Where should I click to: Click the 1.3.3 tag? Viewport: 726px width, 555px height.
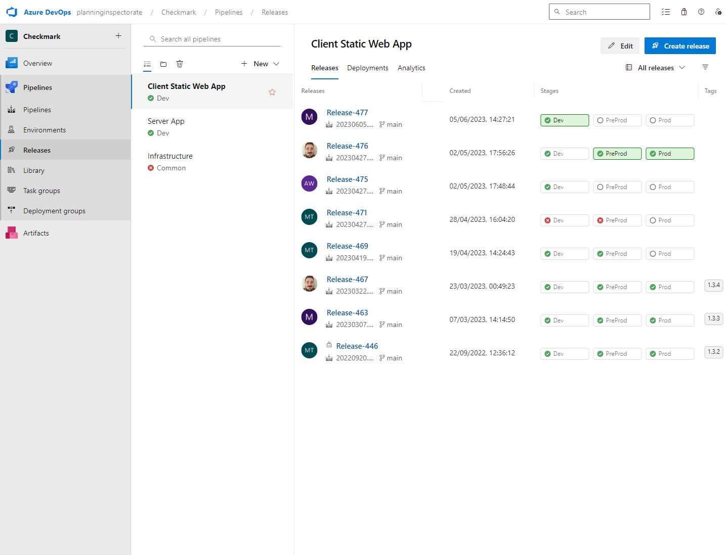713,318
